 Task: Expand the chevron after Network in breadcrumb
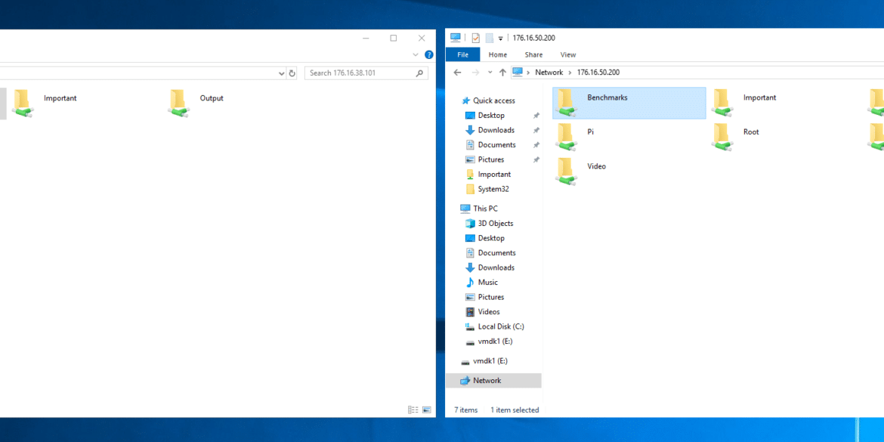click(x=570, y=73)
